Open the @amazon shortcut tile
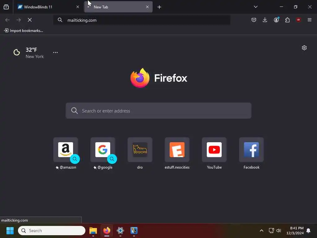 click(66, 154)
